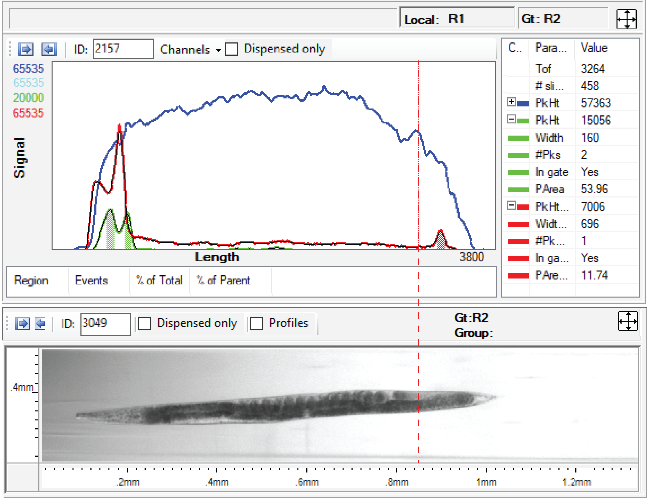Collapse the green PkHt parameter group

point(511,119)
